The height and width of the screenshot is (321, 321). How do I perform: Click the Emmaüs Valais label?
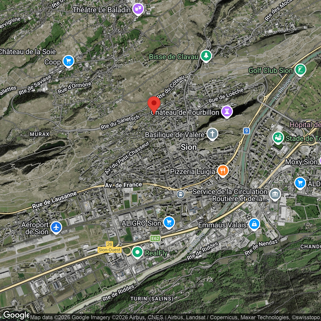point(222,225)
